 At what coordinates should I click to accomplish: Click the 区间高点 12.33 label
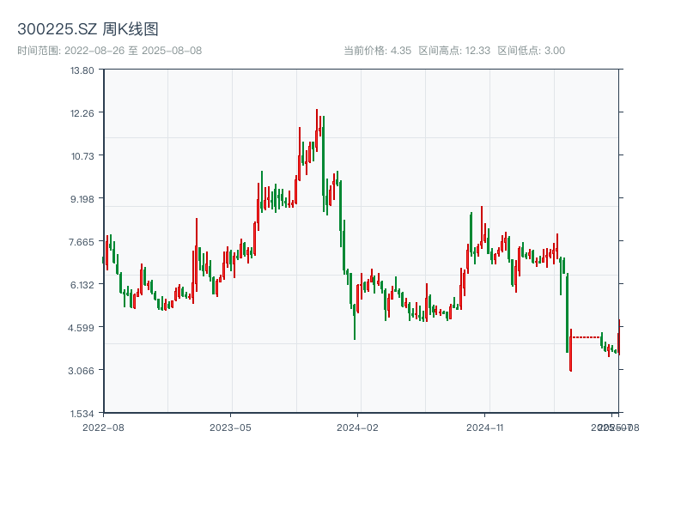[x=454, y=51]
